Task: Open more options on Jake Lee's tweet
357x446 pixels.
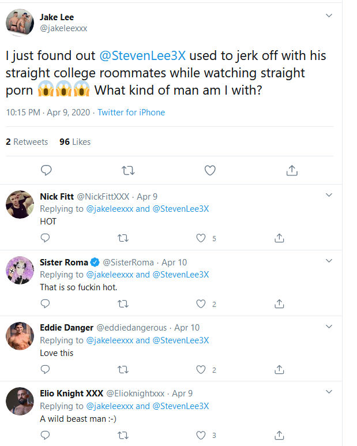Action: 329,16
